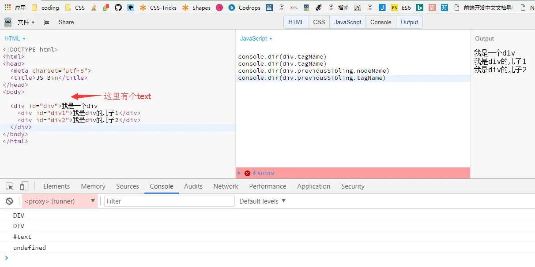The height and width of the screenshot is (267, 535).
Task: Open the 指南 bookmark
Action: tap(338, 7)
